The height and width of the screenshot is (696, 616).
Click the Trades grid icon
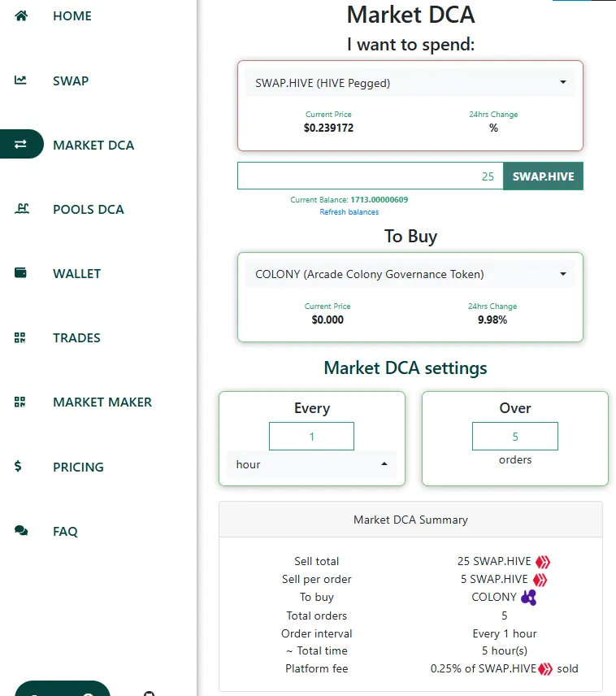(x=20, y=337)
